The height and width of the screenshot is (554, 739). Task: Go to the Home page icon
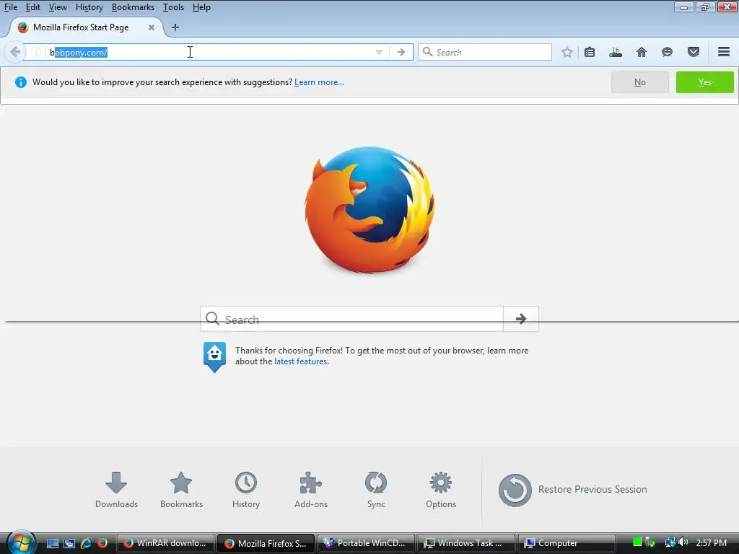[642, 52]
